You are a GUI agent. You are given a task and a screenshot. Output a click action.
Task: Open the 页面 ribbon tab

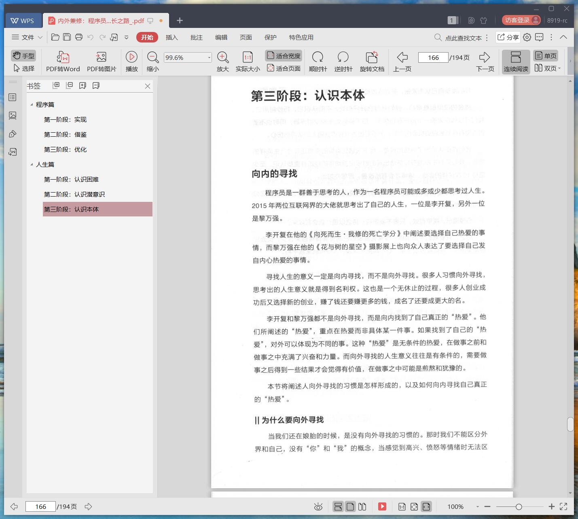(246, 37)
